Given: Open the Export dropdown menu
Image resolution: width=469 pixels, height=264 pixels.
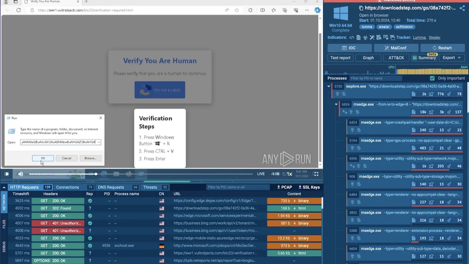Looking at the screenshot, I should pyautogui.click(x=451, y=58).
